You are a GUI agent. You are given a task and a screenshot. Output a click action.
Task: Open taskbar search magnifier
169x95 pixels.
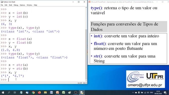[9, 93]
